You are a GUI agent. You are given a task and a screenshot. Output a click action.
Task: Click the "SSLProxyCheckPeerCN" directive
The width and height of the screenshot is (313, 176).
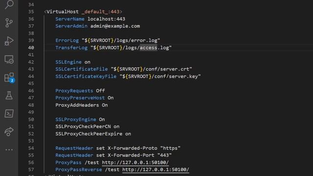pos(83,127)
